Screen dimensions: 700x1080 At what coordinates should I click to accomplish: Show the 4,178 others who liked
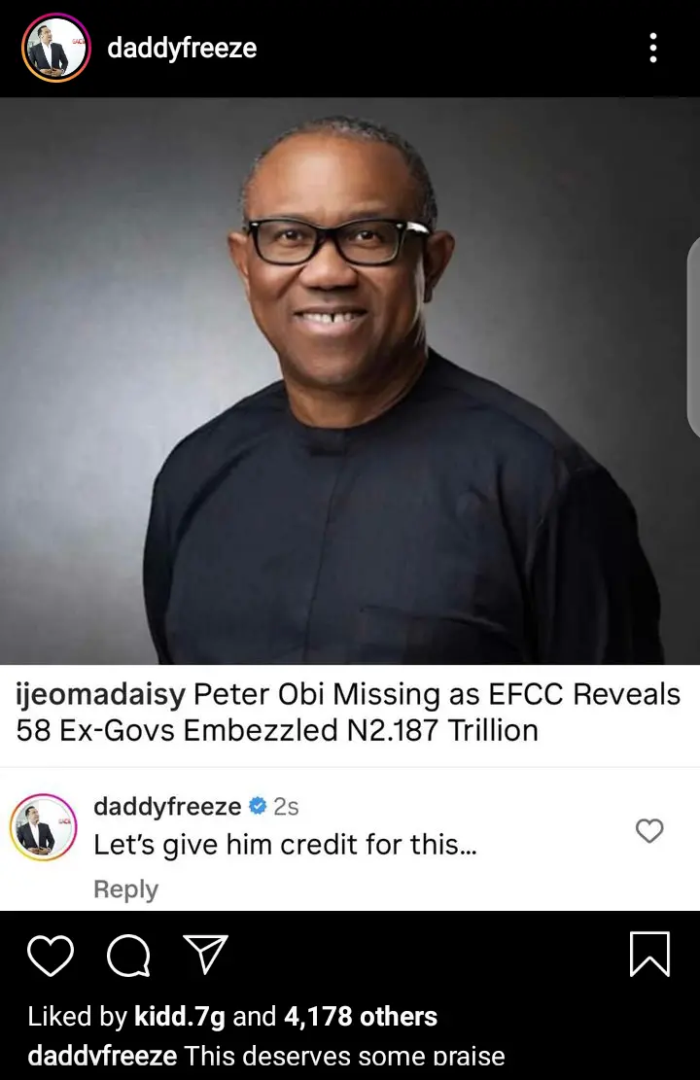tap(361, 1016)
